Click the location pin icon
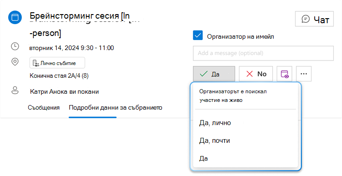Viewport: 342px width, 176px height. [x=15, y=62]
